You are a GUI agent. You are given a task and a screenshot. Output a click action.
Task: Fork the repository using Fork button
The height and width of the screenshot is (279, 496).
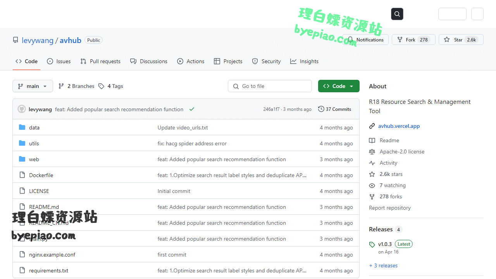point(413,40)
